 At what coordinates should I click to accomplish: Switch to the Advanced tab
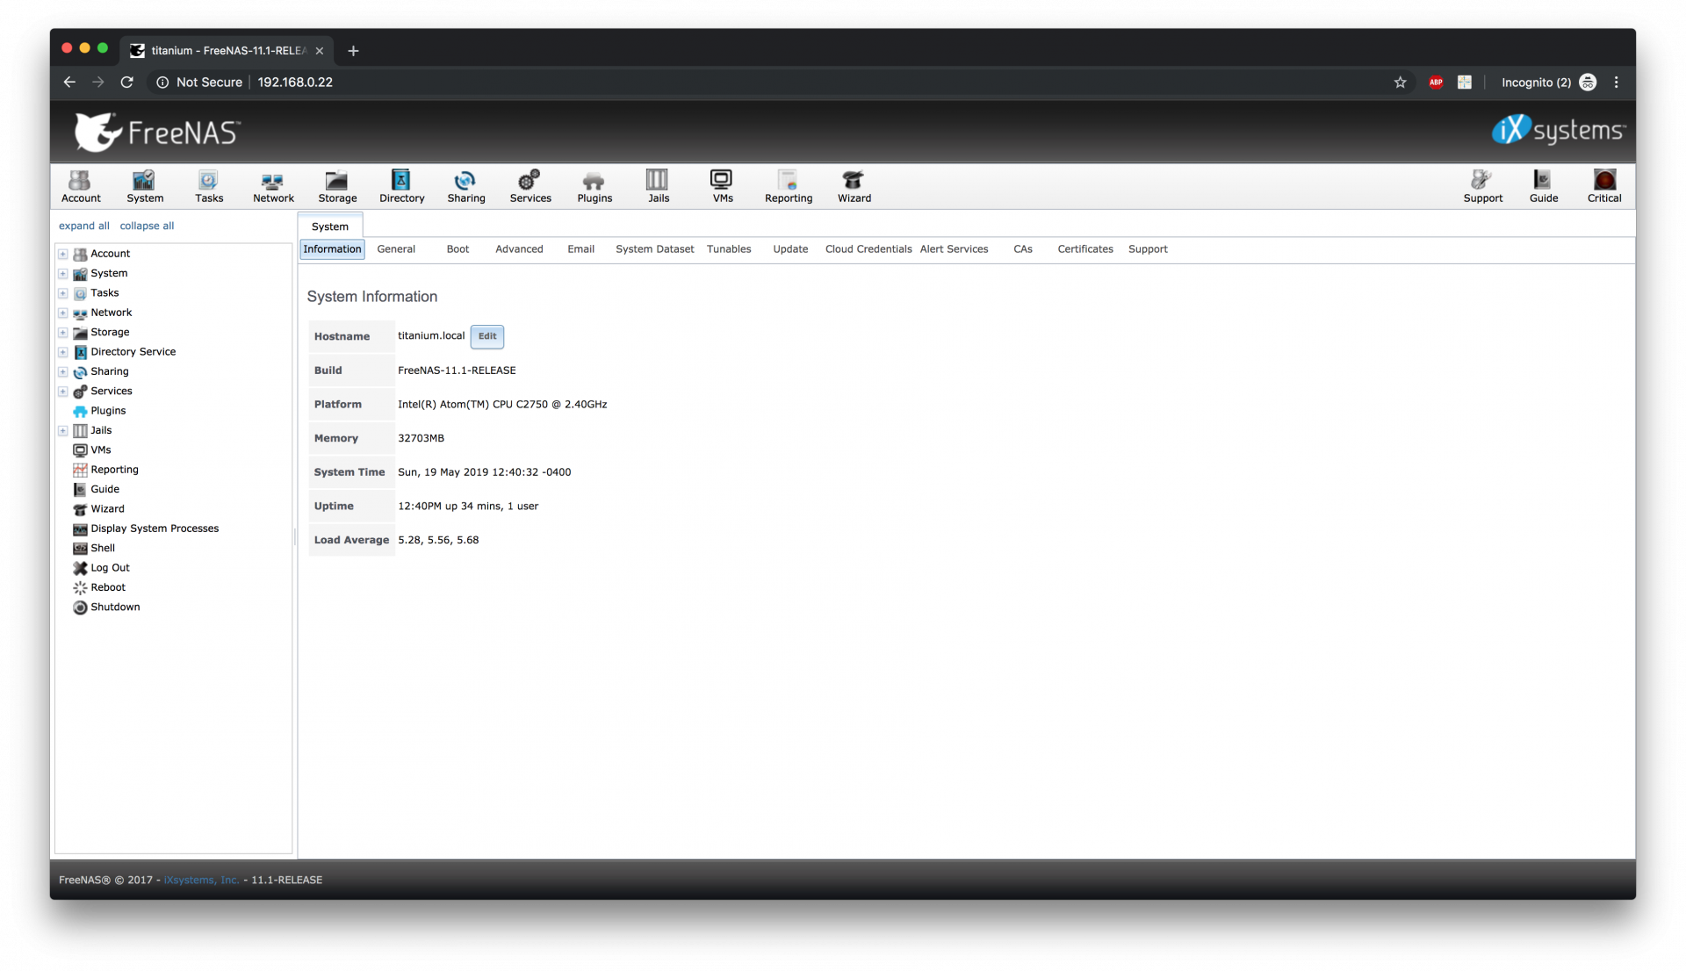click(x=519, y=249)
